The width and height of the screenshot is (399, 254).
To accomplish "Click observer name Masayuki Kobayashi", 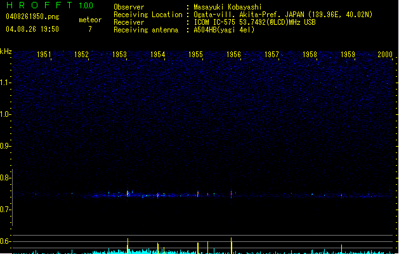I will (228, 7).
